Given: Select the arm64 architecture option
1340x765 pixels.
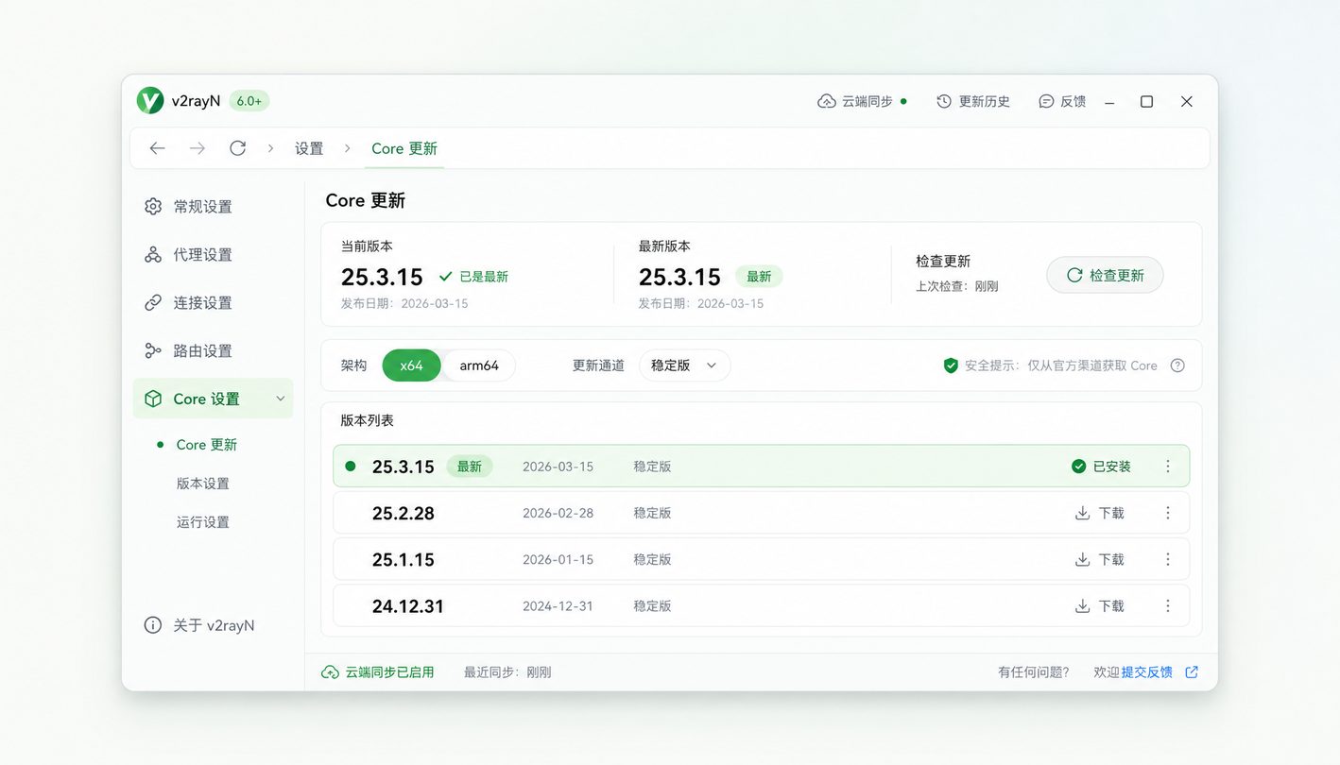Looking at the screenshot, I should tap(479, 365).
